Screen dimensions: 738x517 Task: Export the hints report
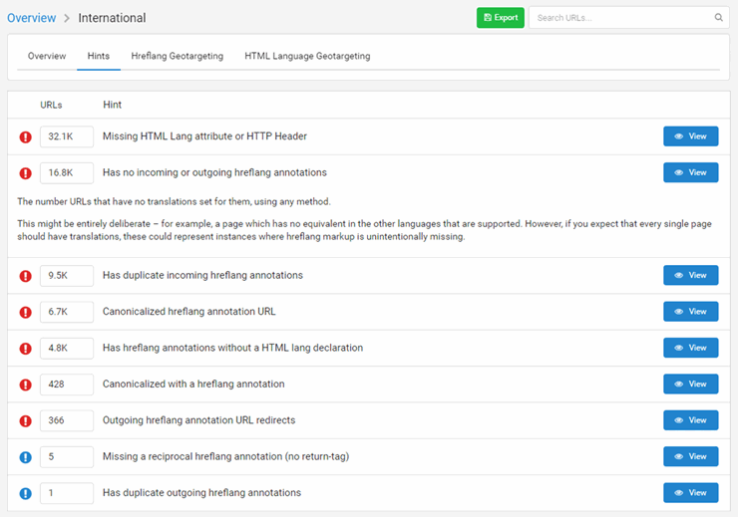[x=500, y=18]
